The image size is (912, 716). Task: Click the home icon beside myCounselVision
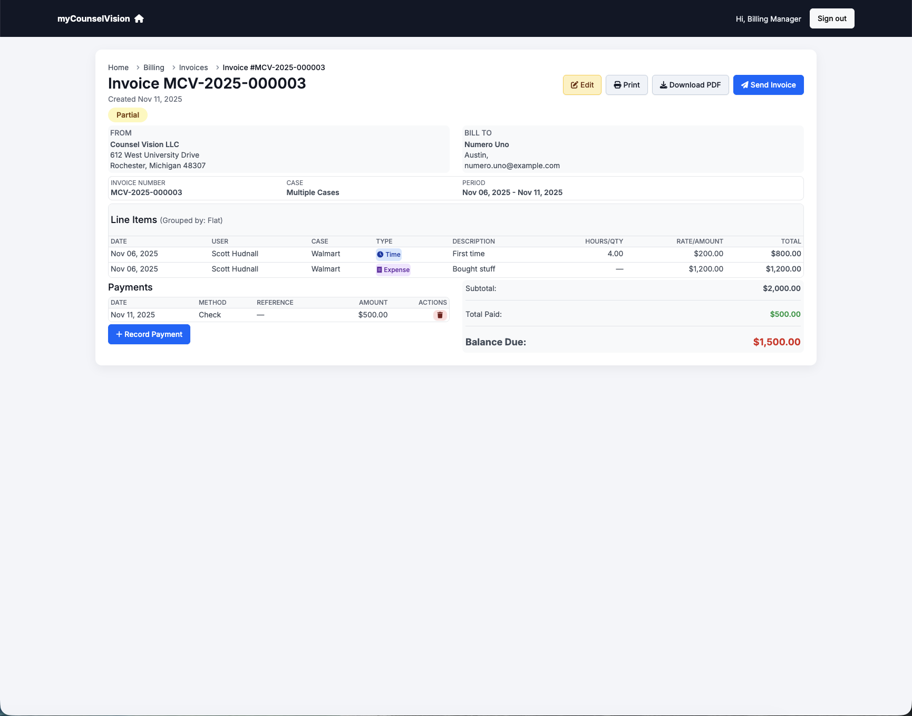coord(139,19)
